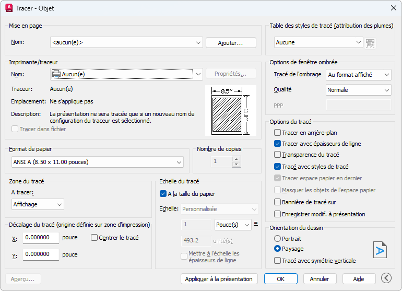Click the collapse dialog arrow icon

tap(386, 278)
